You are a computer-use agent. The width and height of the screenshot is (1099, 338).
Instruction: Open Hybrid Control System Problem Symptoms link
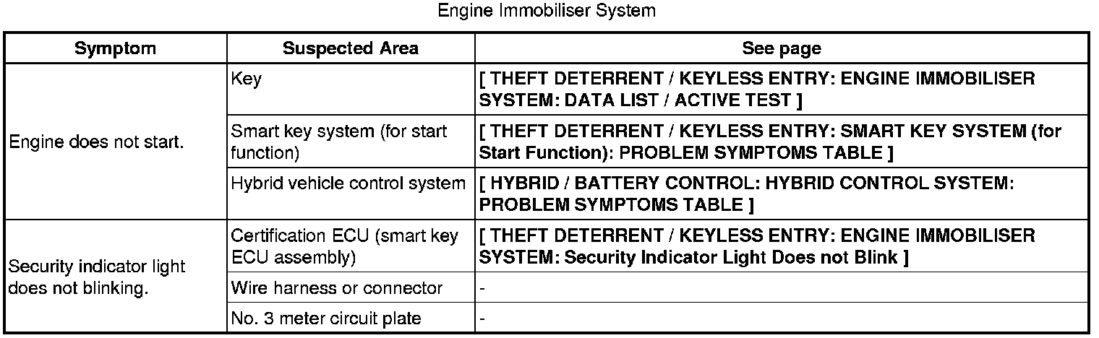click(x=746, y=194)
